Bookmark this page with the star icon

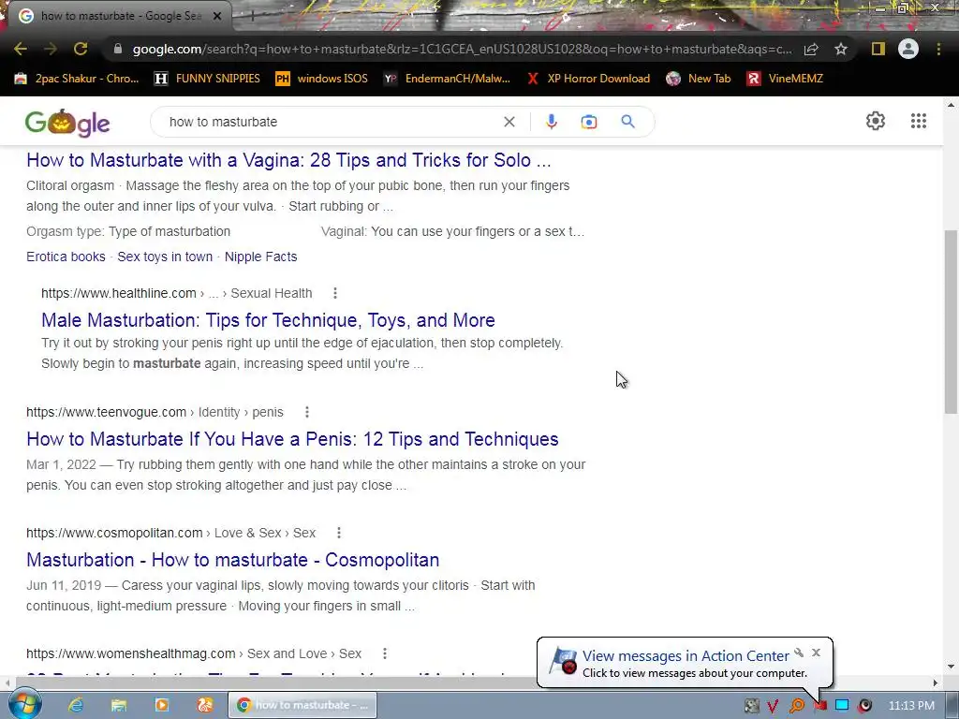[841, 49]
